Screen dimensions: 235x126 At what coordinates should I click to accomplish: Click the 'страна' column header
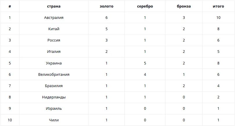coord(54,6)
